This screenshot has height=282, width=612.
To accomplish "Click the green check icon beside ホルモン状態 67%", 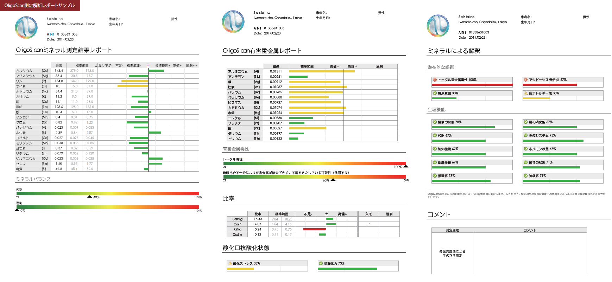I will coord(526,149).
